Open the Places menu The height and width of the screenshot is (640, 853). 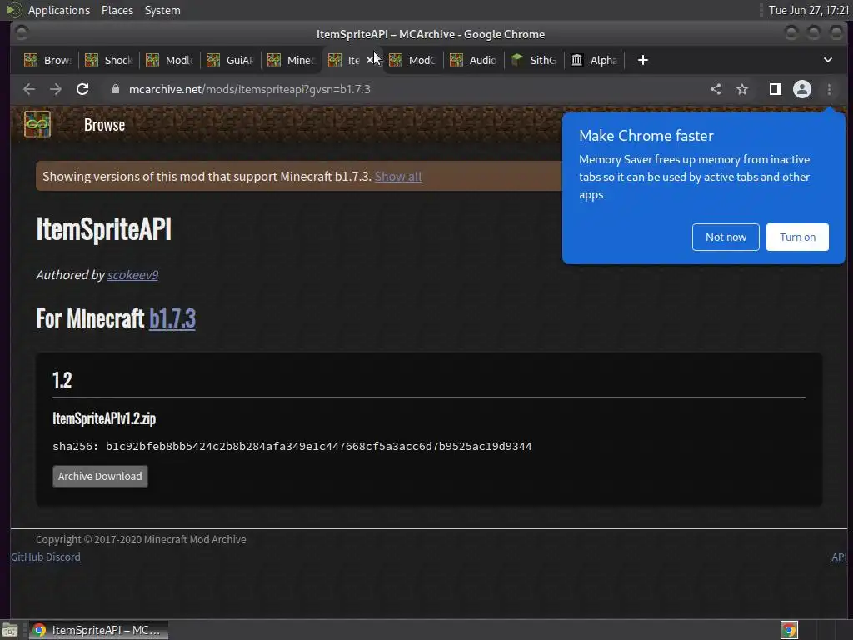click(117, 10)
